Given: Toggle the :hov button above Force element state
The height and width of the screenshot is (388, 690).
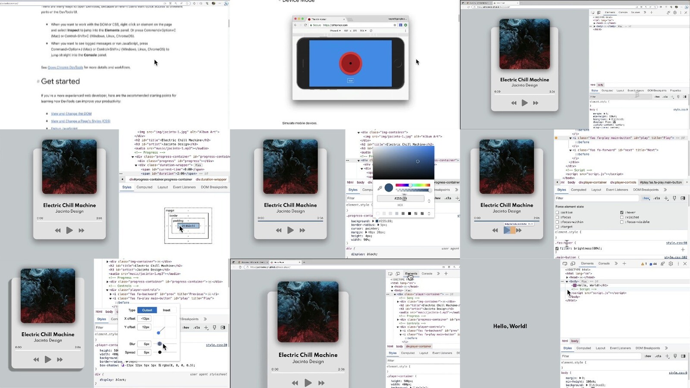Looking at the screenshot, I should 646,198.
